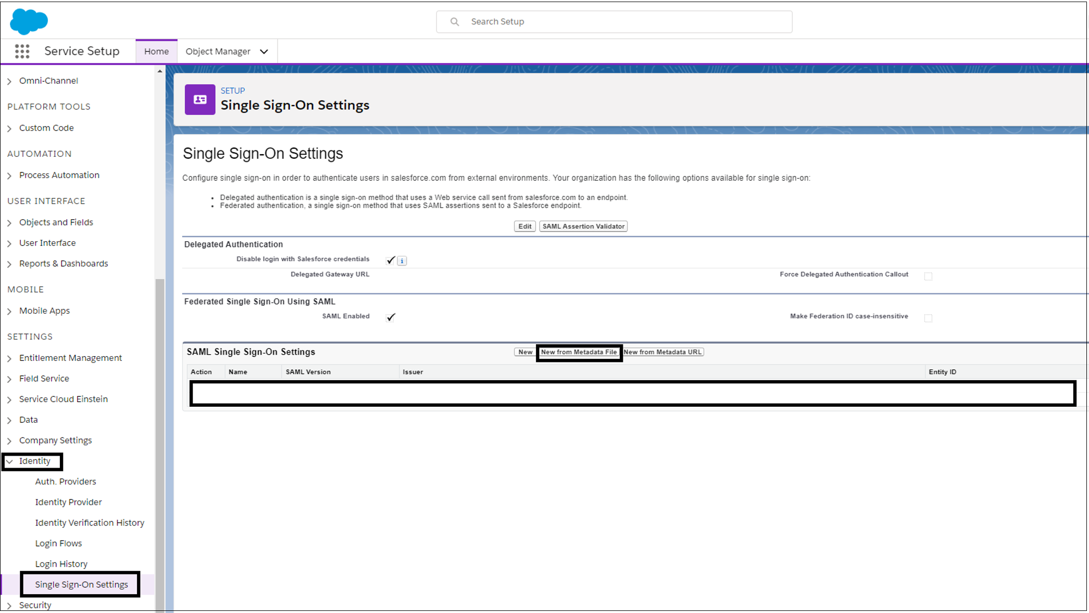This screenshot has height=613, width=1089.
Task: Click the Security expand arrow
Action: click(x=10, y=605)
